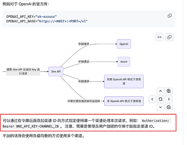The width and height of the screenshot is (187, 145).
Task: Pan the diagram left
Action: pos(152,99)
